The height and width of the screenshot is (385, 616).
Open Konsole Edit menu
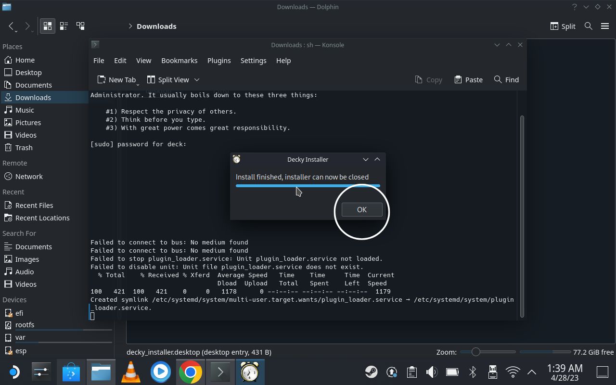coord(120,60)
